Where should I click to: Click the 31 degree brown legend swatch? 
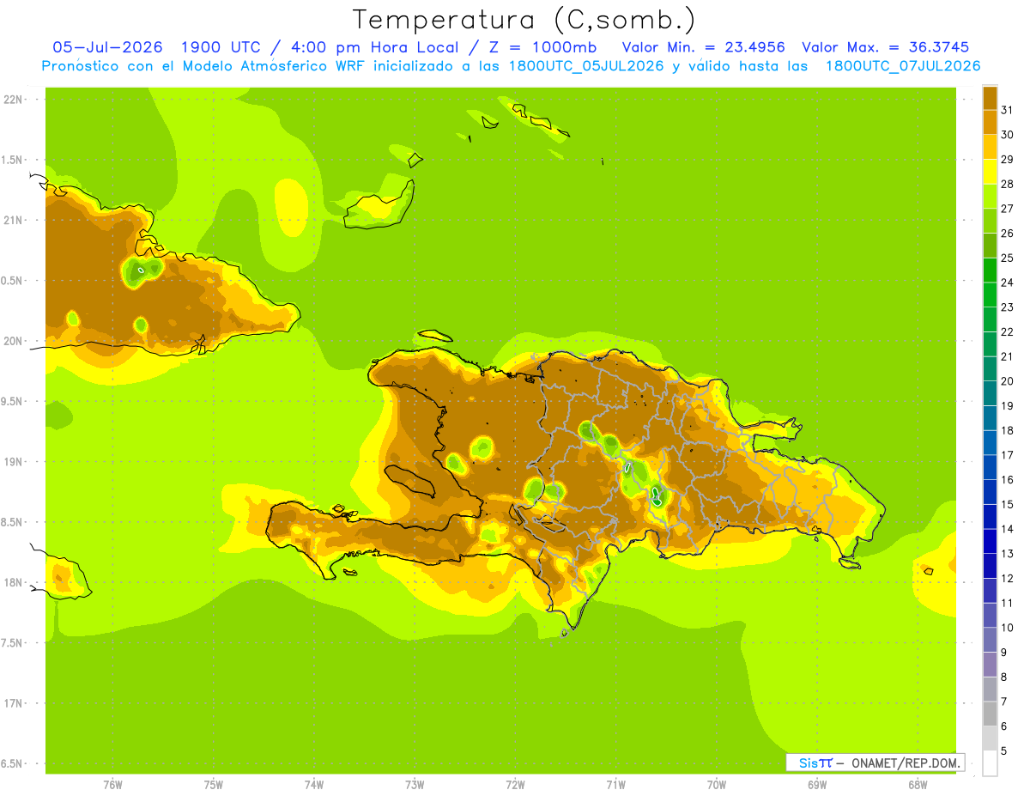coord(990,97)
